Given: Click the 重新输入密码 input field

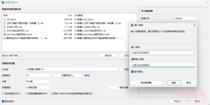Looking at the screenshot, I should tap(163, 65).
